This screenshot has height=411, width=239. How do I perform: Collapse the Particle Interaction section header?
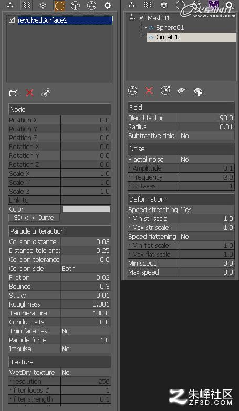(x=60, y=231)
